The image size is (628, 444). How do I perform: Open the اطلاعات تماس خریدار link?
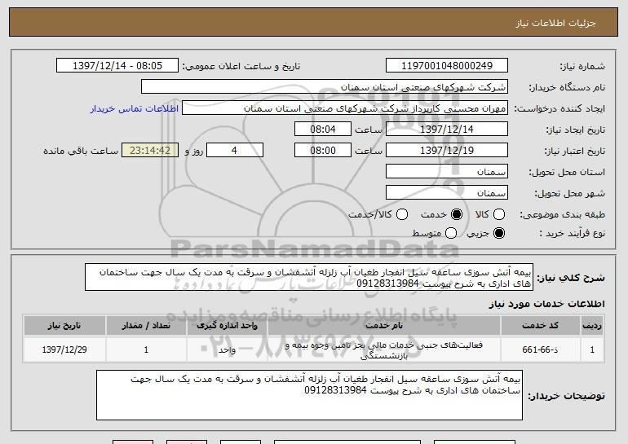click(135, 108)
